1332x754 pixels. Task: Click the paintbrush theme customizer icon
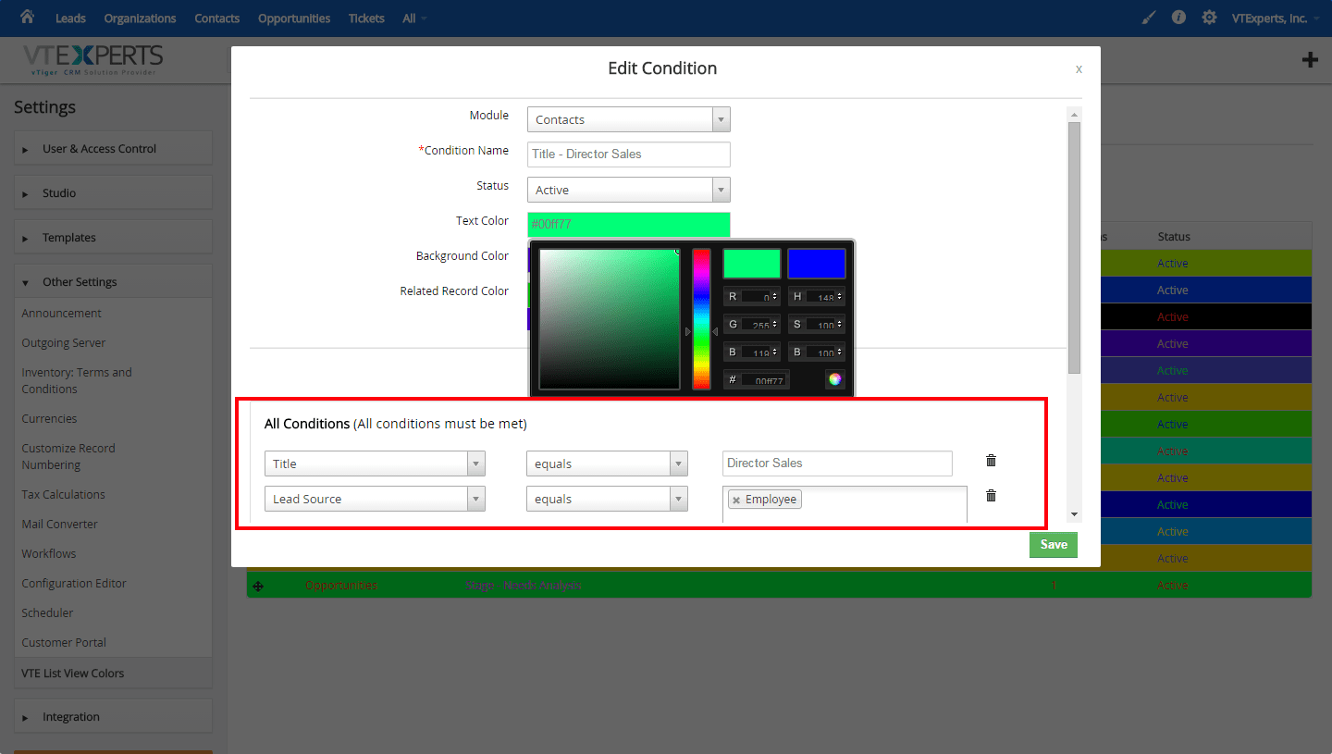1148,17
